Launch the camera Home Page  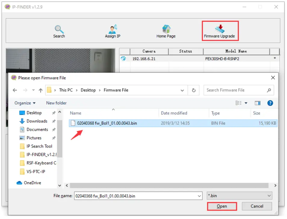[166, 30]
